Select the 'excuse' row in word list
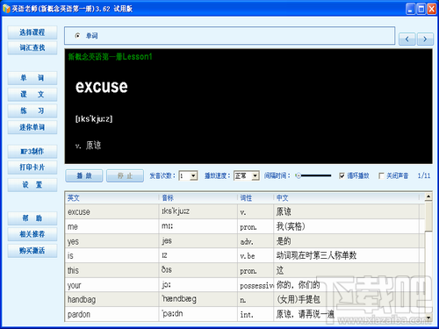 pyautogui.click(x=245, y=211)
